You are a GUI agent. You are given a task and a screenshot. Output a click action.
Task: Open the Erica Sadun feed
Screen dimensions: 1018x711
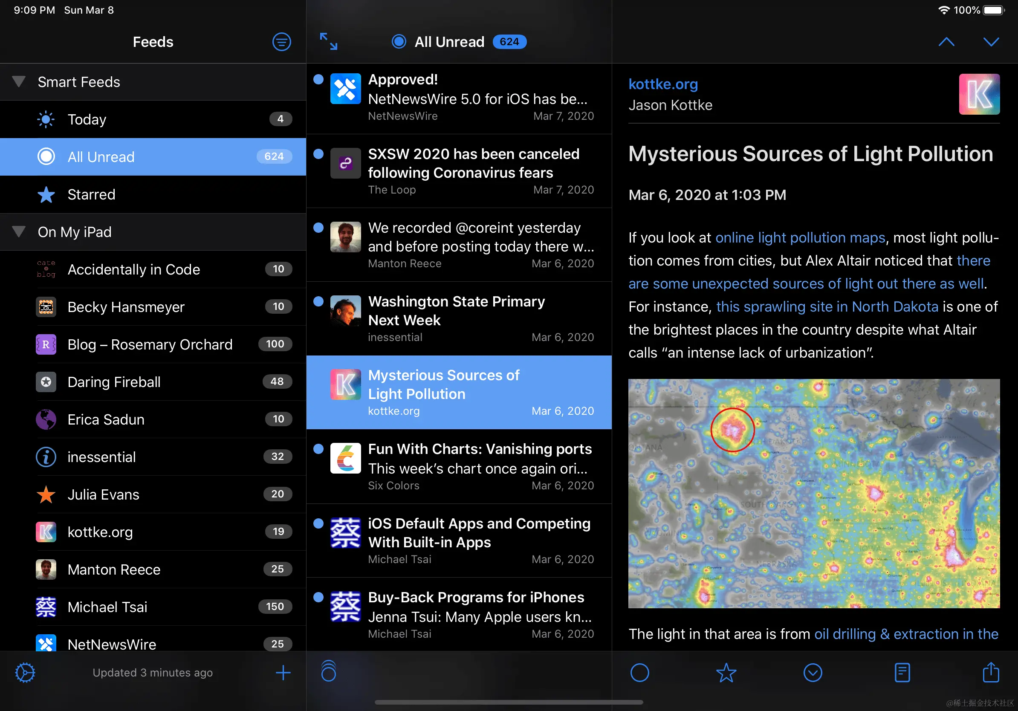[153, 419]
